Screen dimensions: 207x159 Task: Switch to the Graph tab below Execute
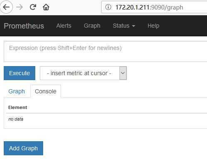17,91
